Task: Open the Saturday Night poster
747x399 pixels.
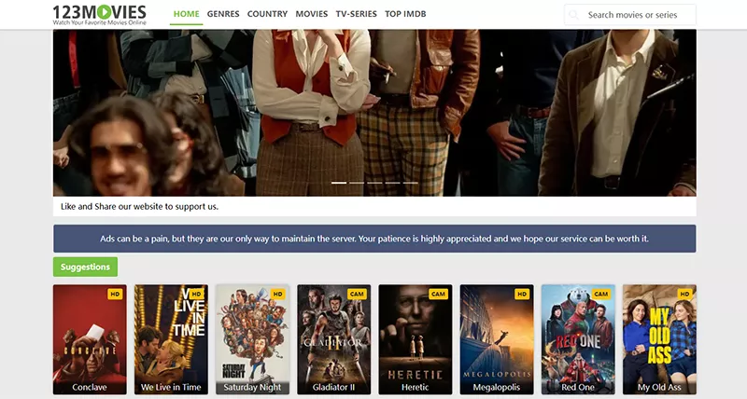Action: click(x=252, y=339)
